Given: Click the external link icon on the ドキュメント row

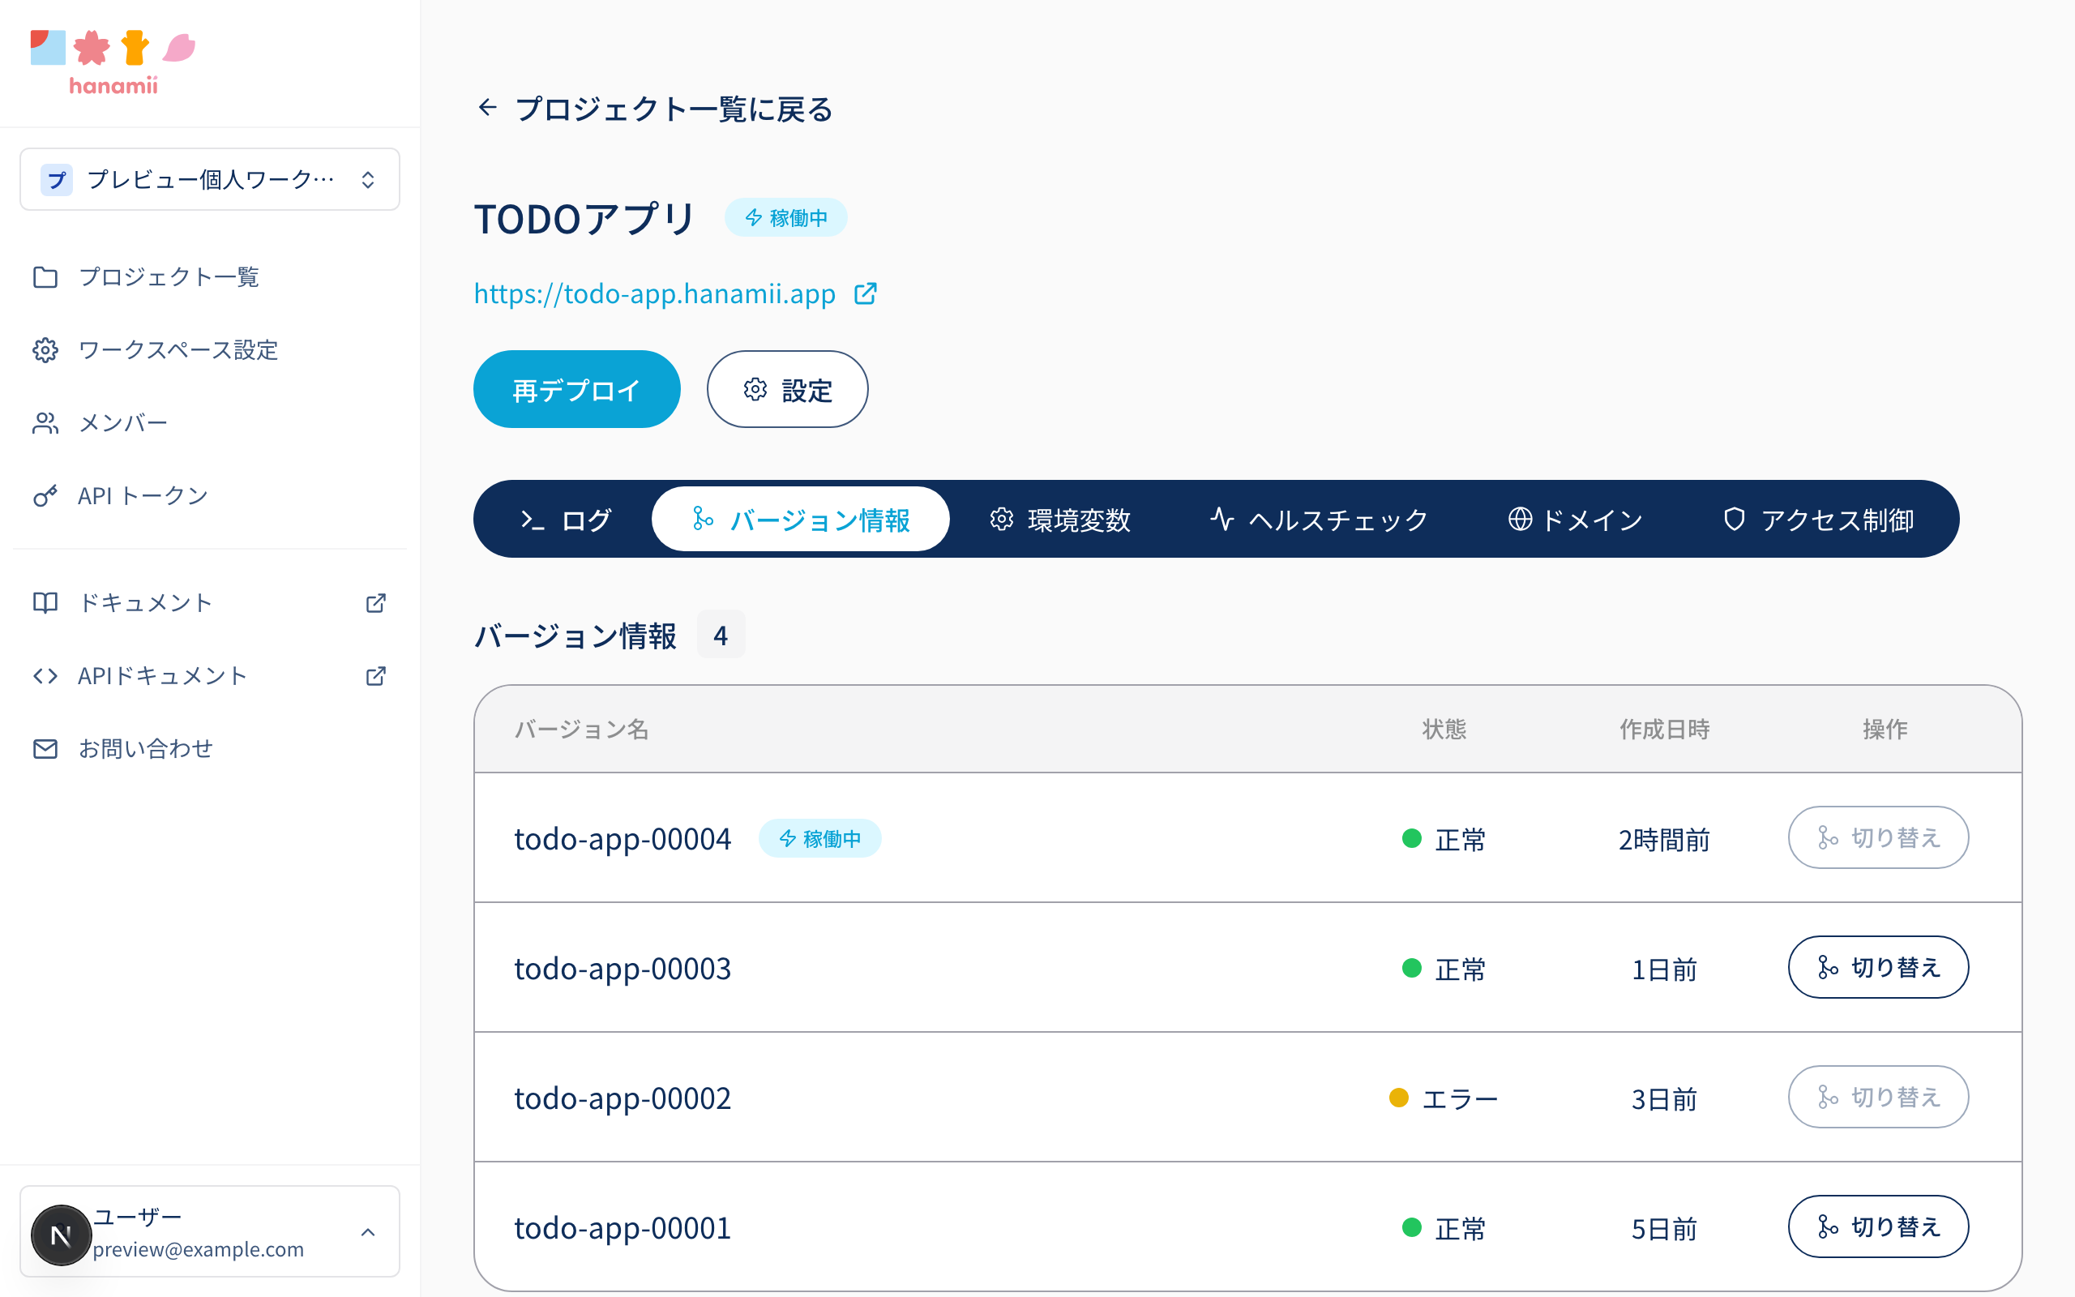Looking at the screenshot, I should [375, 603].
